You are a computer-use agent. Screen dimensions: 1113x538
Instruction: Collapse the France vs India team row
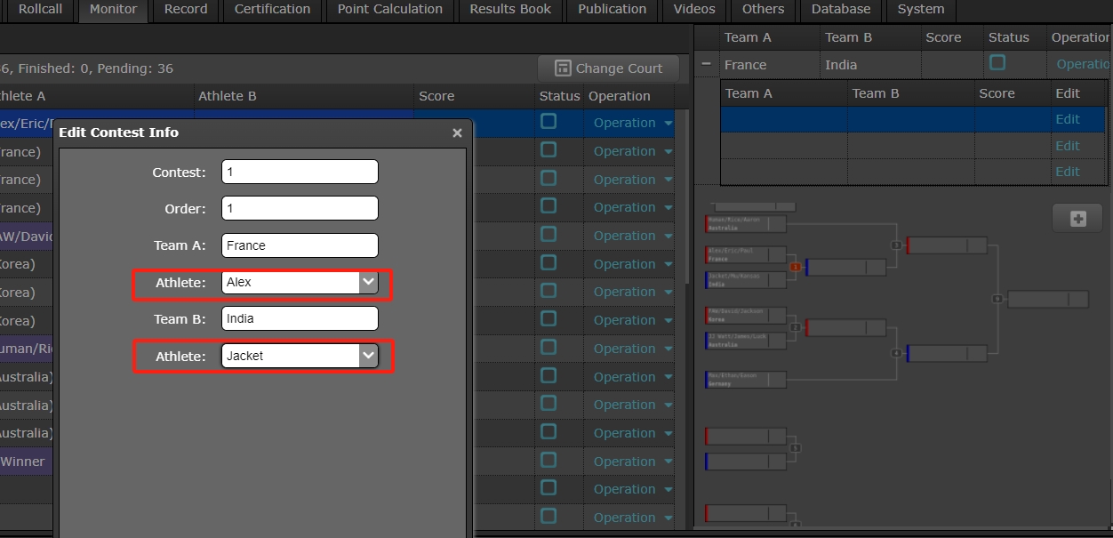click(x=707, y=65)
